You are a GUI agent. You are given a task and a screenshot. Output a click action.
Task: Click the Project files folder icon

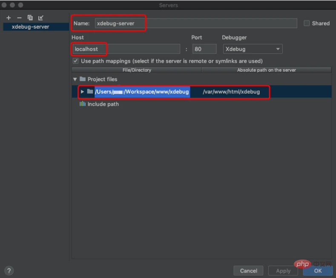point(83,79)
